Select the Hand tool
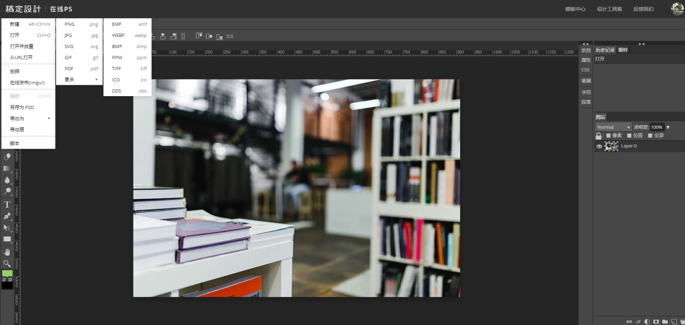This screenshot has width=685, height=325. (7, 252)
